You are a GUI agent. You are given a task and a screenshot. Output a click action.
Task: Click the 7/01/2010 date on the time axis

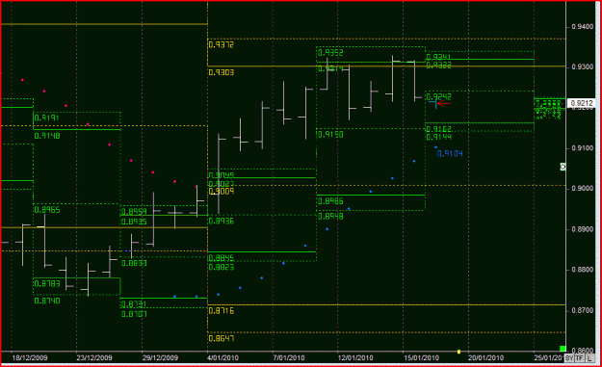pos(289,357)
